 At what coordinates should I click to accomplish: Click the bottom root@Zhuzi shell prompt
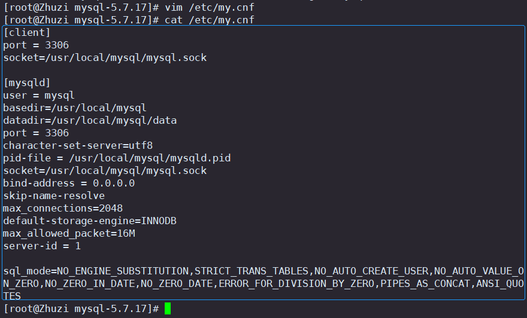[81, 308]
